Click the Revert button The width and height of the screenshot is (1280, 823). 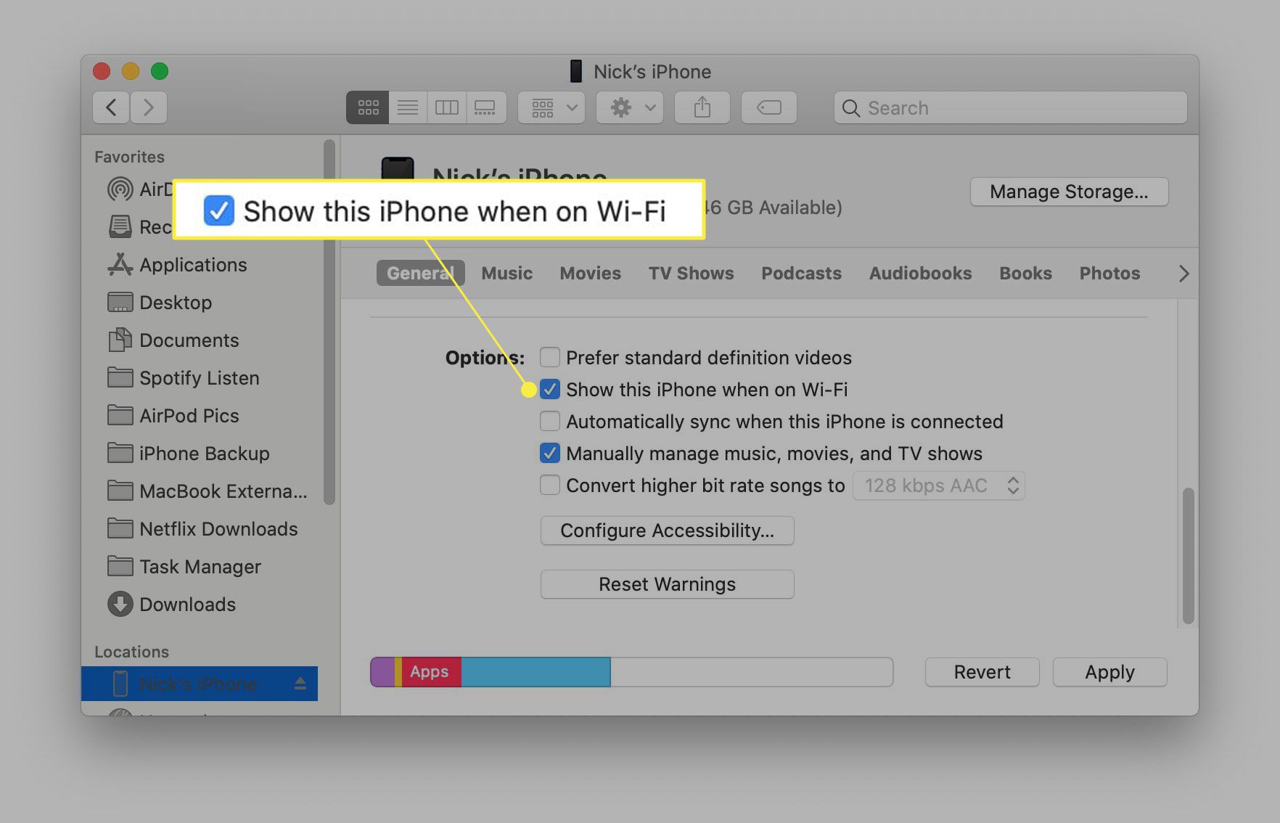click(x=982, y=672)
